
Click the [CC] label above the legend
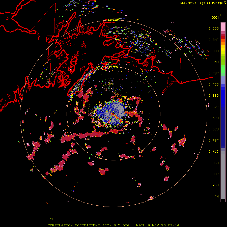(x=215, y=17)
